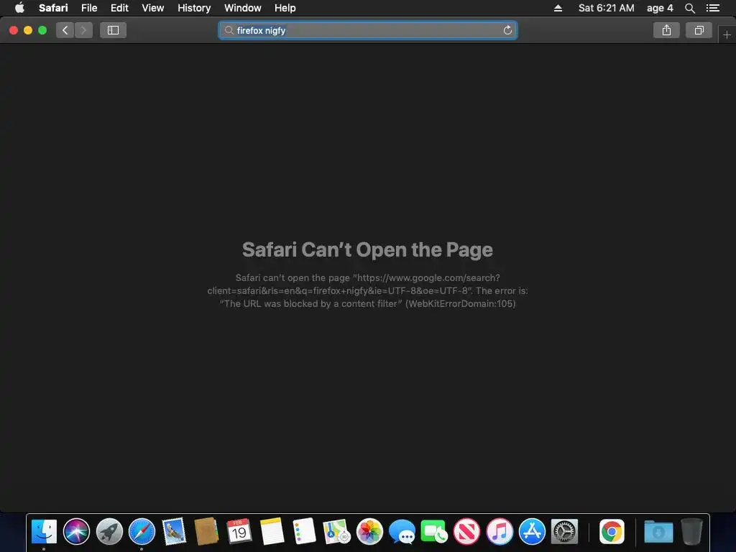736x552 pixels.
Task: Open Notification Center list icon
Action: [712, 8]
